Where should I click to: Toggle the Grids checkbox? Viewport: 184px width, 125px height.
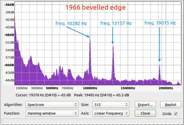(x=176, y=114)
